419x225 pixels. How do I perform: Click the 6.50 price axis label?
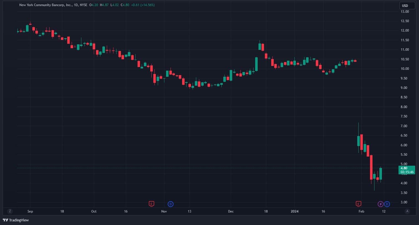(404, 135)
